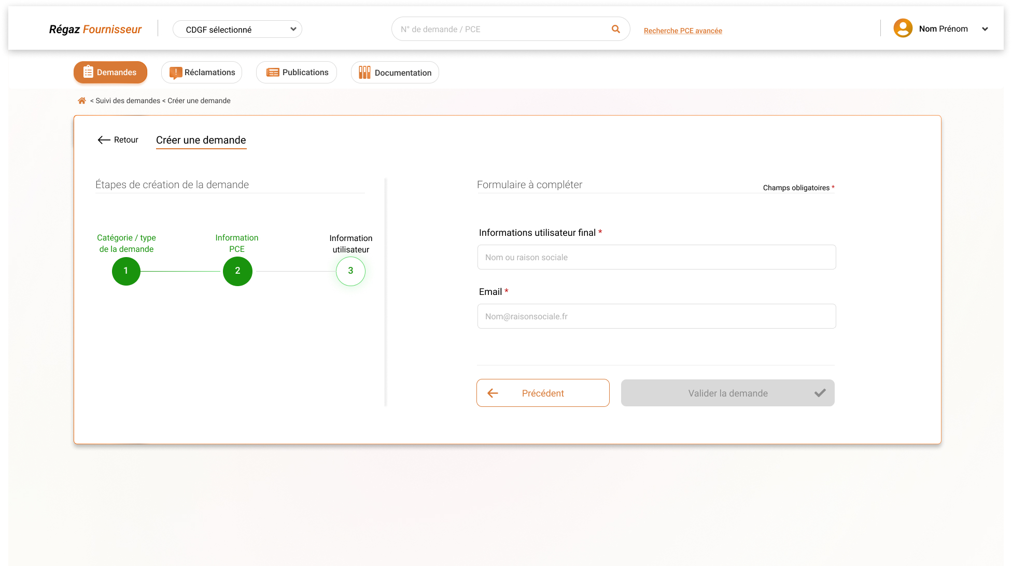Click the Documentation binders icon
Image resolution: width=1012 pixels, height=566 pixels.
pyautogui.click(x=364, y=73)
